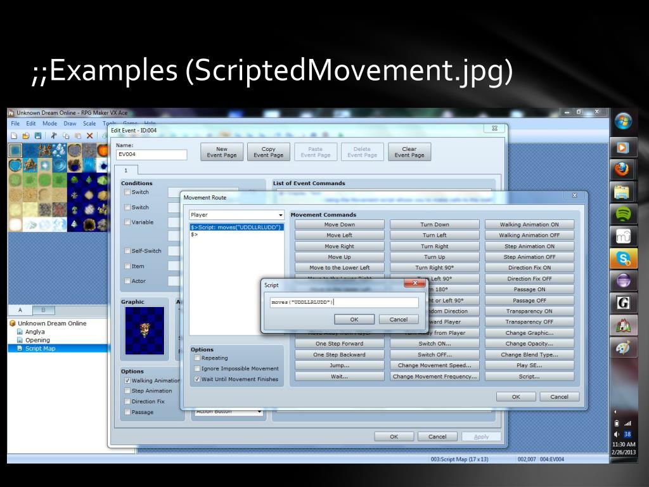Switch to tileset tab A
649x487 pixels.
point(20,310)
